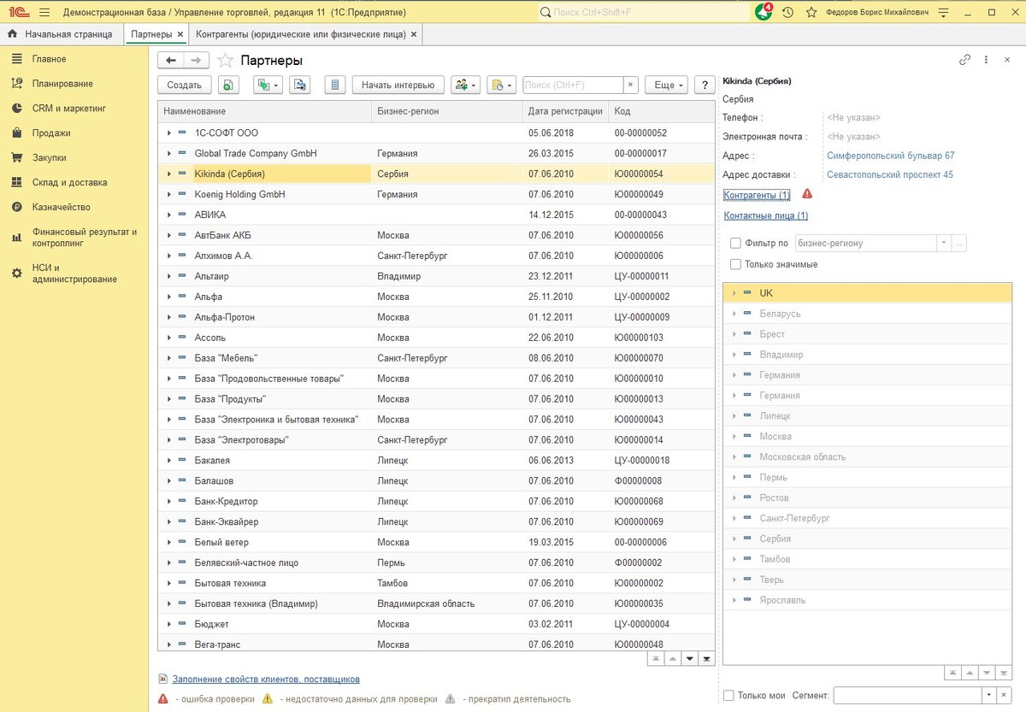Screen dimensions: 1026x712
Task: Open the Контрагенты (1) link
Action: pos(757,195)
